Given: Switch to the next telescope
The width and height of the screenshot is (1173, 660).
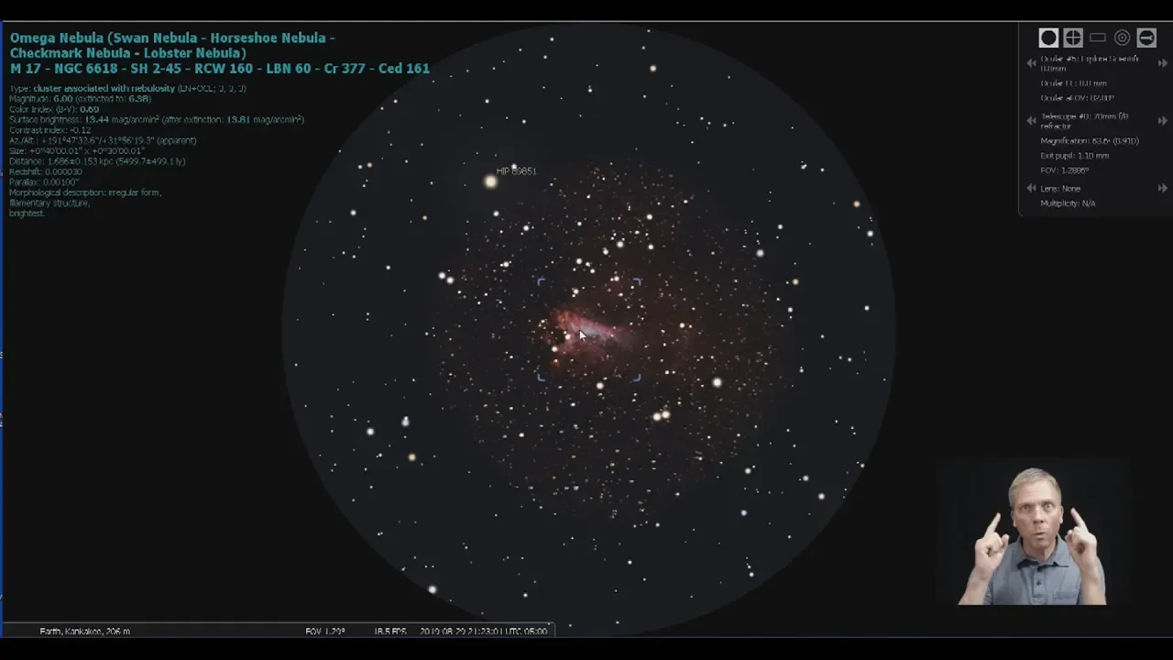Looking at the screenshot, I should pyautogui.click(x=1163, y=120).
